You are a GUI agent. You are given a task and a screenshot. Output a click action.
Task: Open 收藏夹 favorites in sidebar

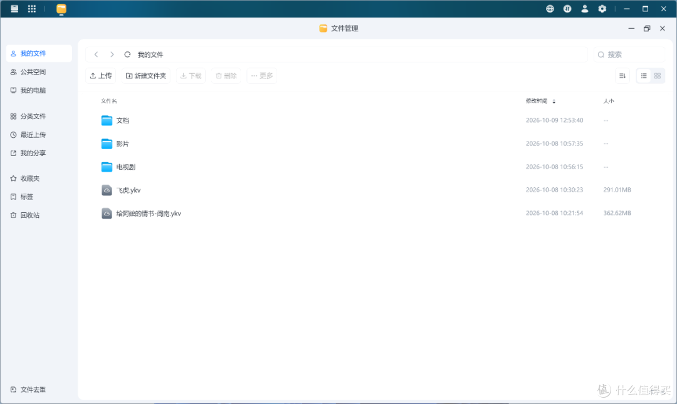(x=39, y=179)
